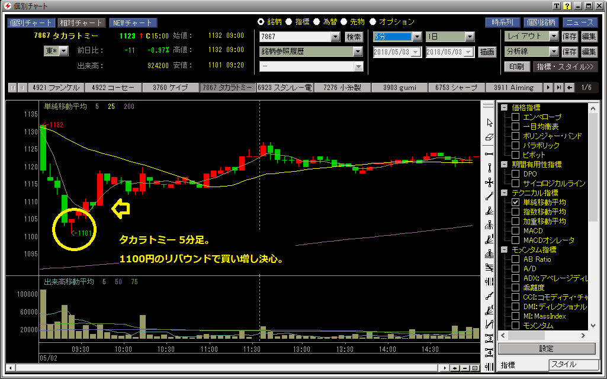Select the 3-division horizontal lines tool
Image resolution: width=607 pixels, height=379 pixels.
pyautogui.click(x=489, y=339)
